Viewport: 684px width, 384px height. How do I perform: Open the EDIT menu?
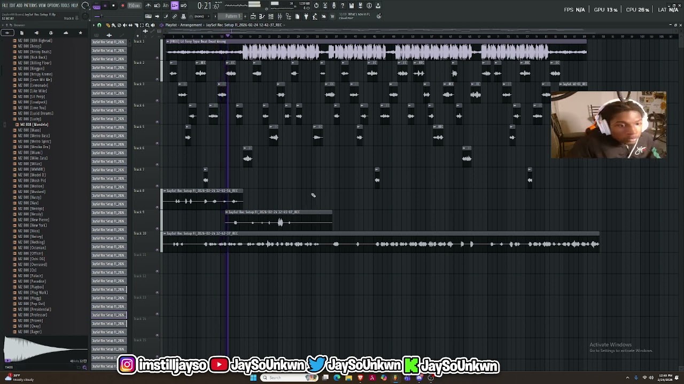(x=12, y=5)
